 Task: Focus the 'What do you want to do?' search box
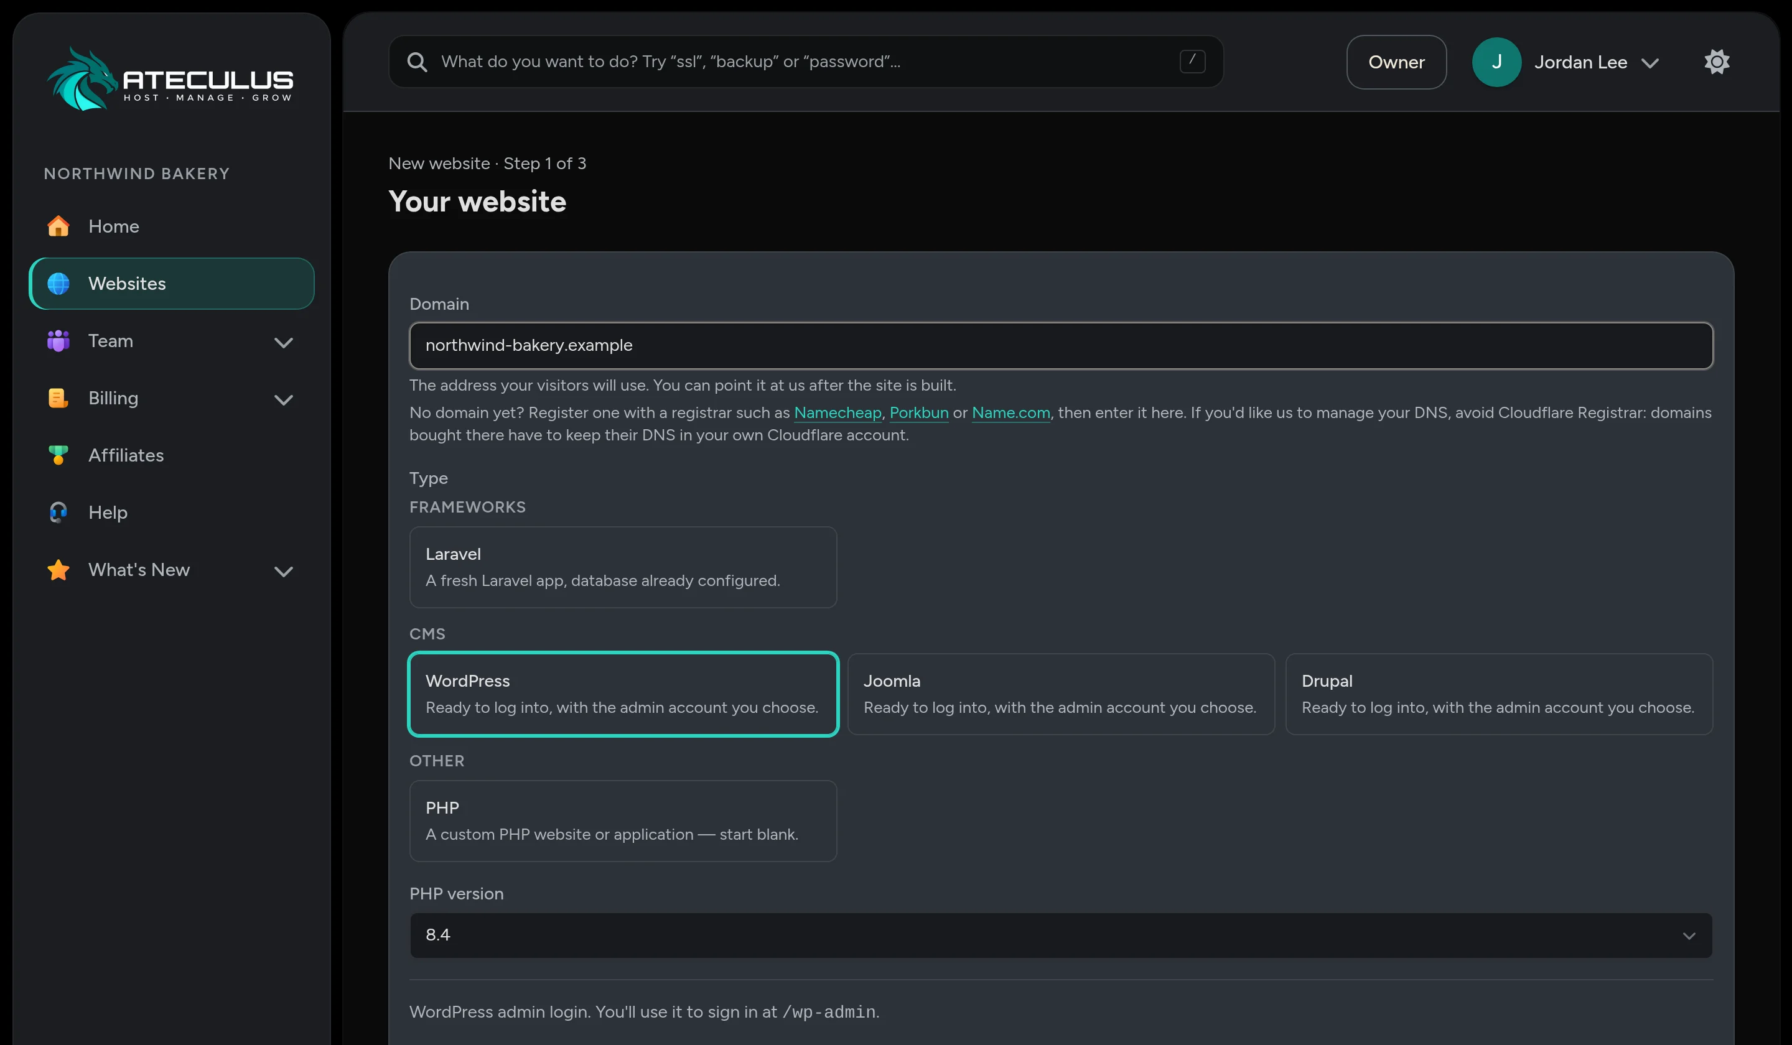click(x=806, y=62)
